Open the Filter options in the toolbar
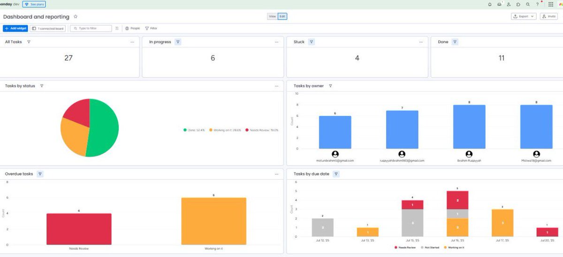This screenshot has width=563, height=257. pos(151,28)
